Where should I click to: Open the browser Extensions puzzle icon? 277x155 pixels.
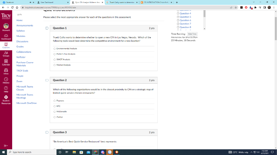(x=255, y=7)
